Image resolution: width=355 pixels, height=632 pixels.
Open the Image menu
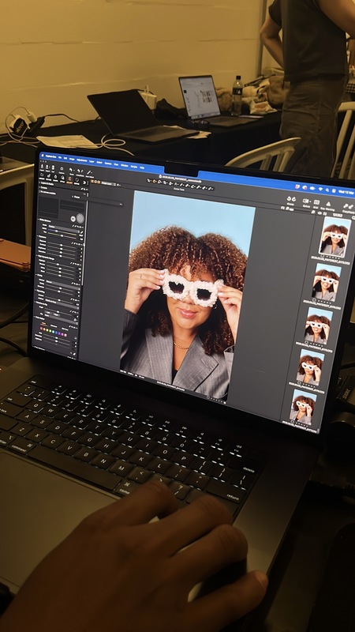(72, 159)
